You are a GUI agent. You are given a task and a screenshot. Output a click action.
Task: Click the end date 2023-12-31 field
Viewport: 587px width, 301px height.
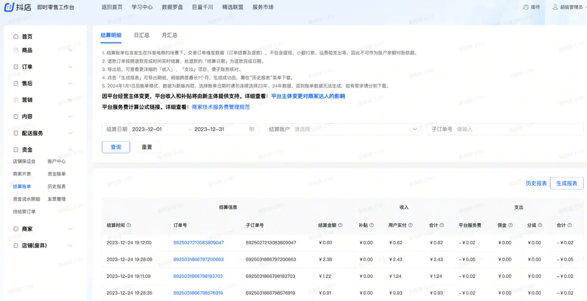click(209, 129)
